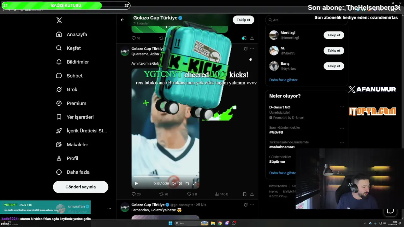
Task: View analytics showing 140 B views
Action: coord(222,194)
